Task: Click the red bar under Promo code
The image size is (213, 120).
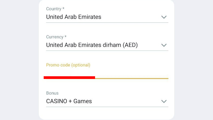Action: (69, 78)
